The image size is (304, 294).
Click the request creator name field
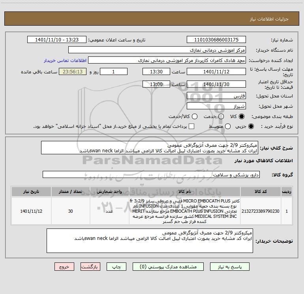[x=167, y=60]
